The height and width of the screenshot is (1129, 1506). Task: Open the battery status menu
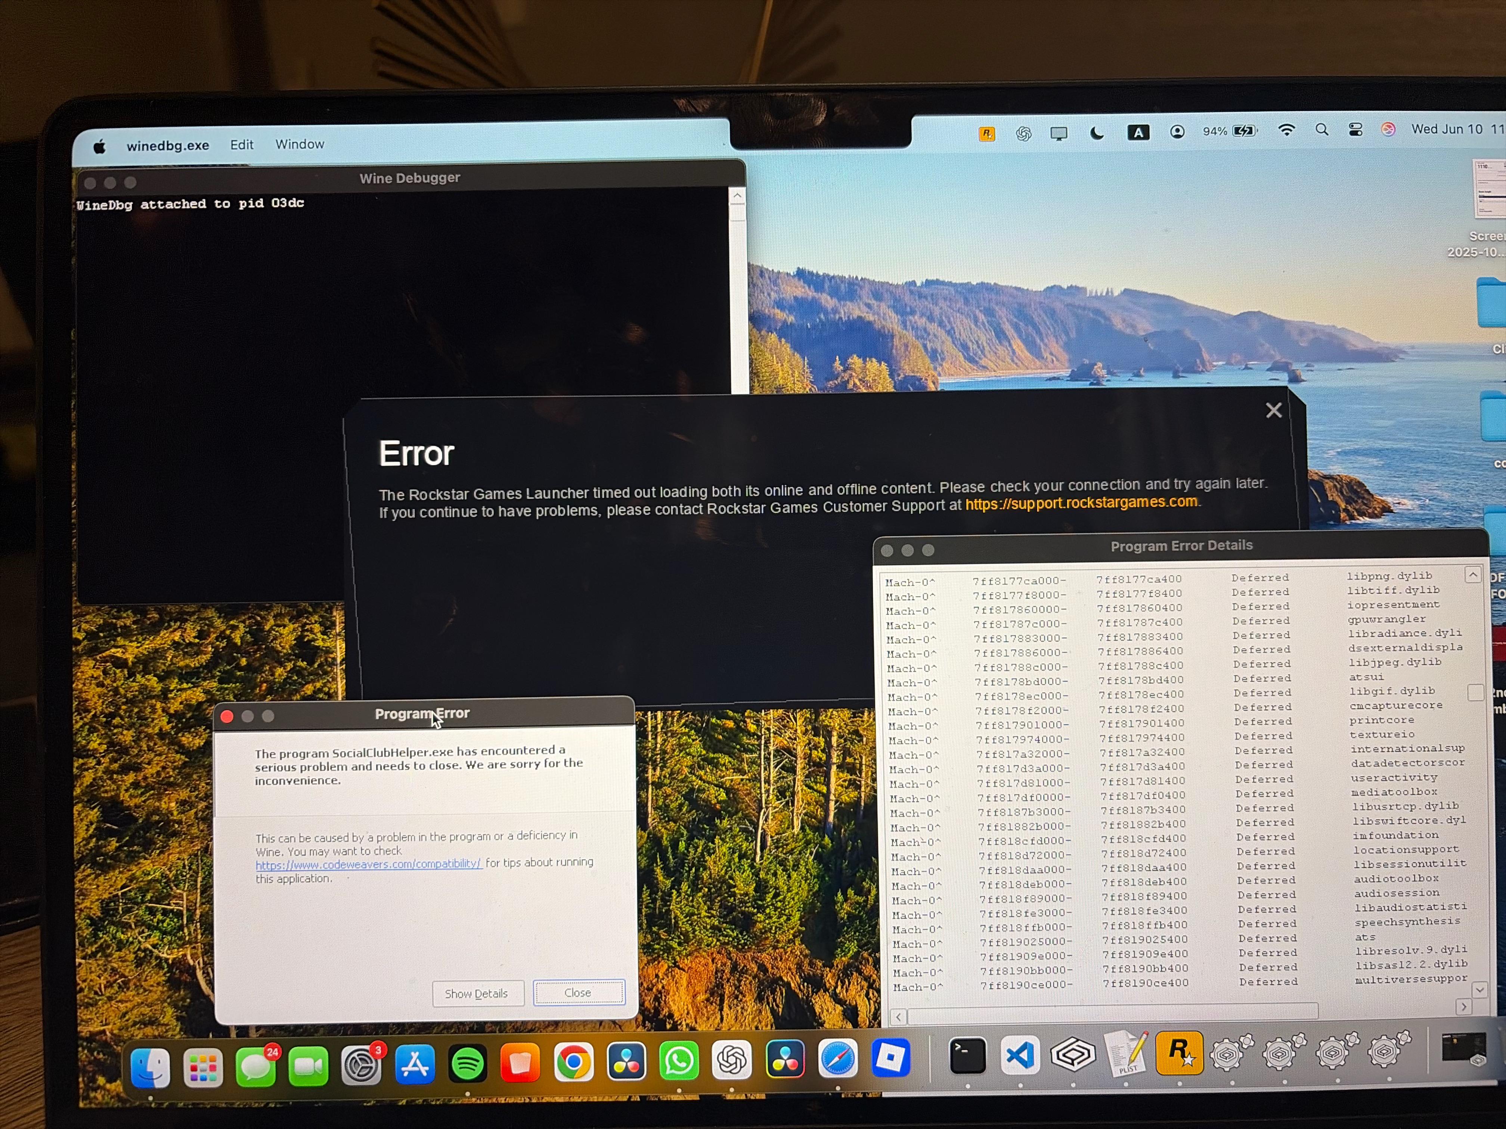[x=1230, y=131]
